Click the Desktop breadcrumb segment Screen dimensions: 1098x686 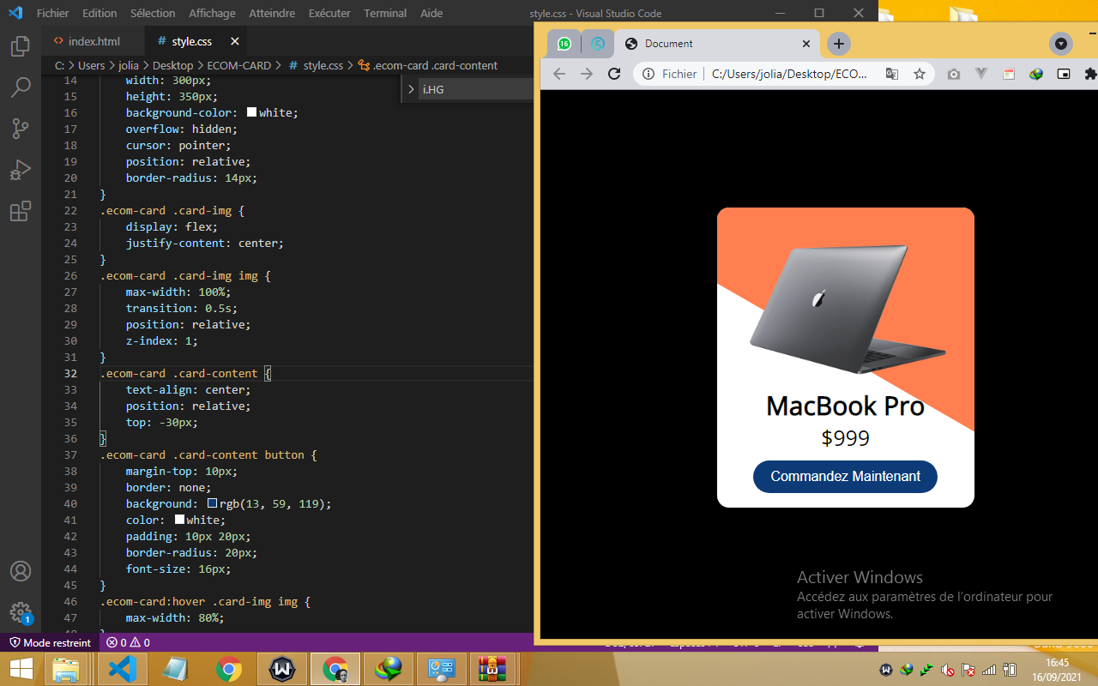click(x=172, y=65)
